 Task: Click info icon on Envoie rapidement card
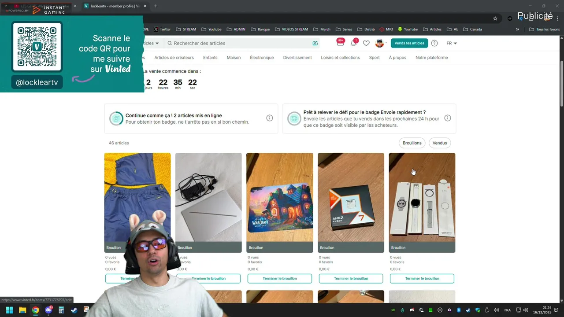(447, 118)
